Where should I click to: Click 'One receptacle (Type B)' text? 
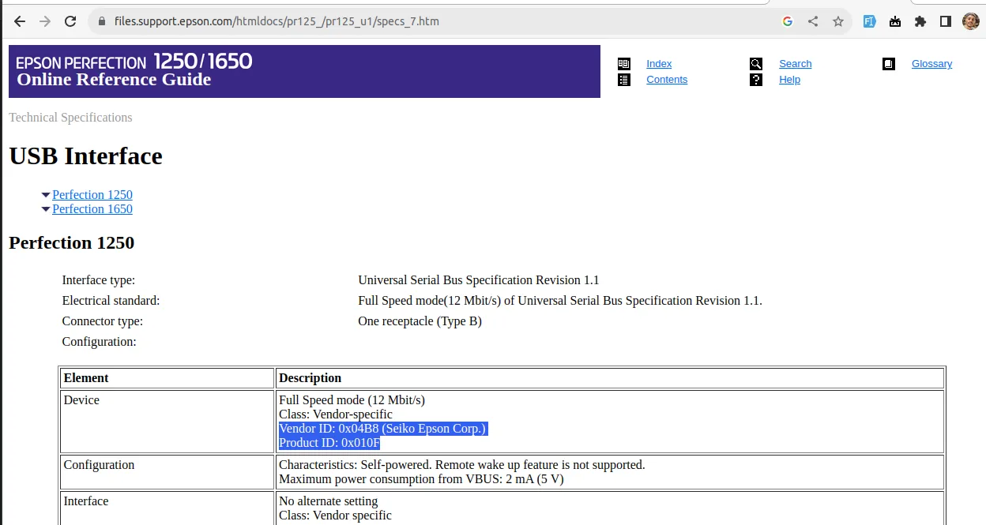pyautogui.click(x=420, y=321)
